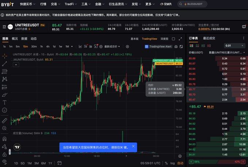Expand chart to fullscreen arrows
This screenshot has width=248, height=167.
click(180, 39)
